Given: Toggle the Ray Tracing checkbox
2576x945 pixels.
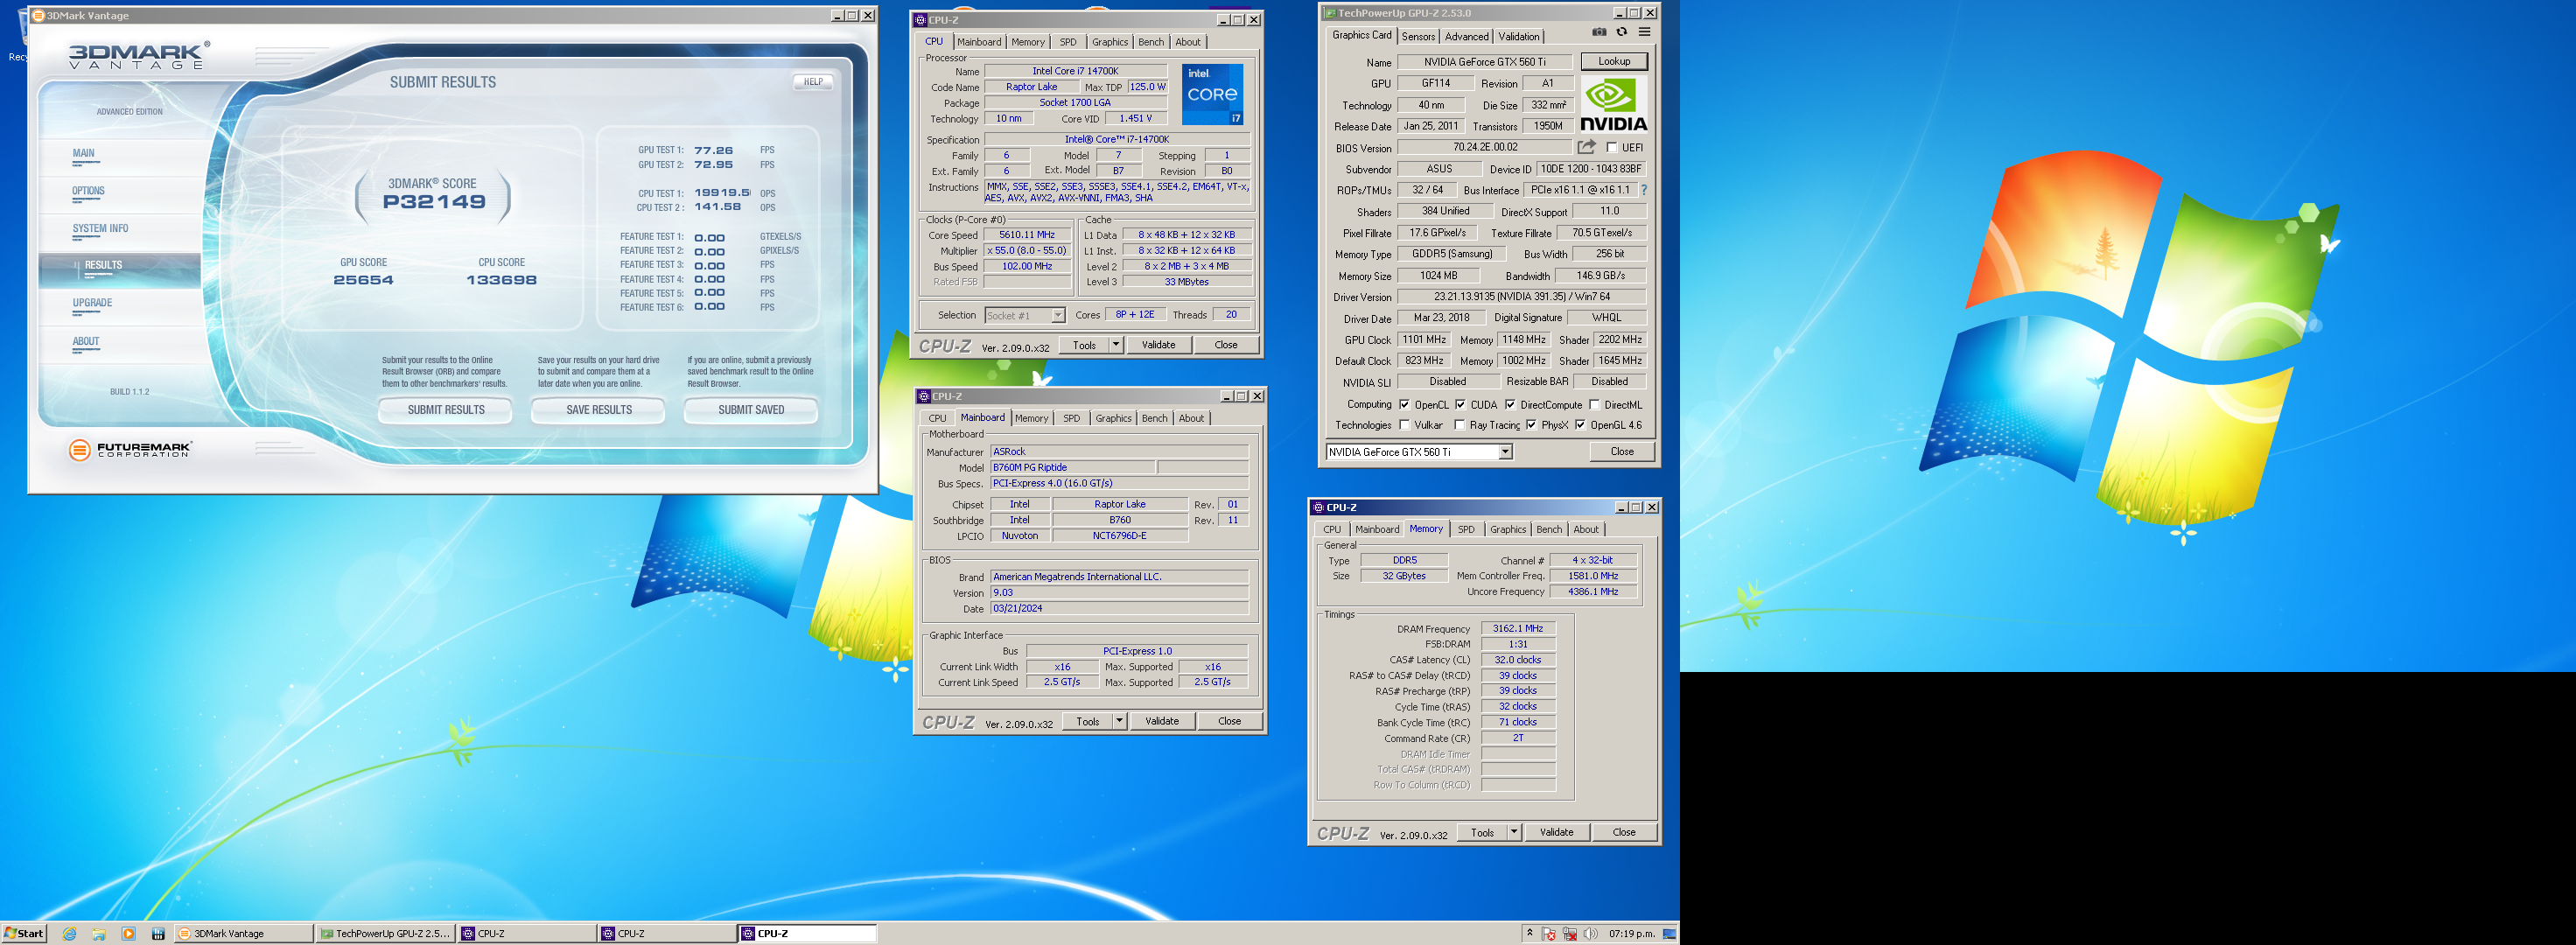Looking at the screenshot, I should click(x=1460, y=425).
